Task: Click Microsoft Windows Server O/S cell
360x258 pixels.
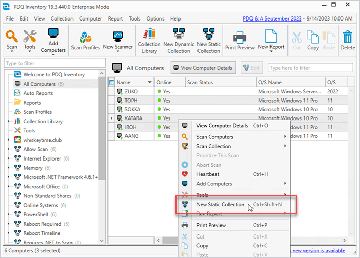Action: (290, 92)
